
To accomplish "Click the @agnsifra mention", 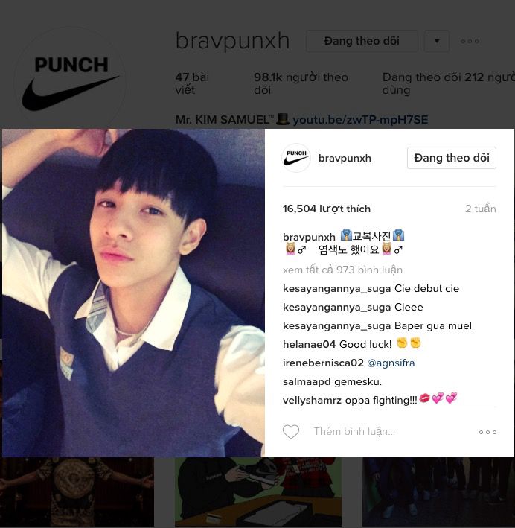I will (x=391, y=363).
